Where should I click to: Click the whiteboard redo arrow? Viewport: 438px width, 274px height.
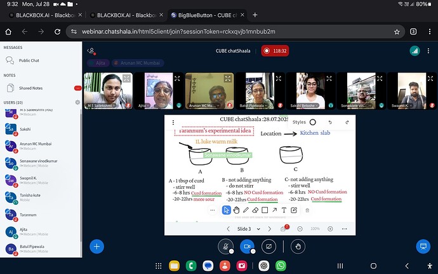coord(347,122)
